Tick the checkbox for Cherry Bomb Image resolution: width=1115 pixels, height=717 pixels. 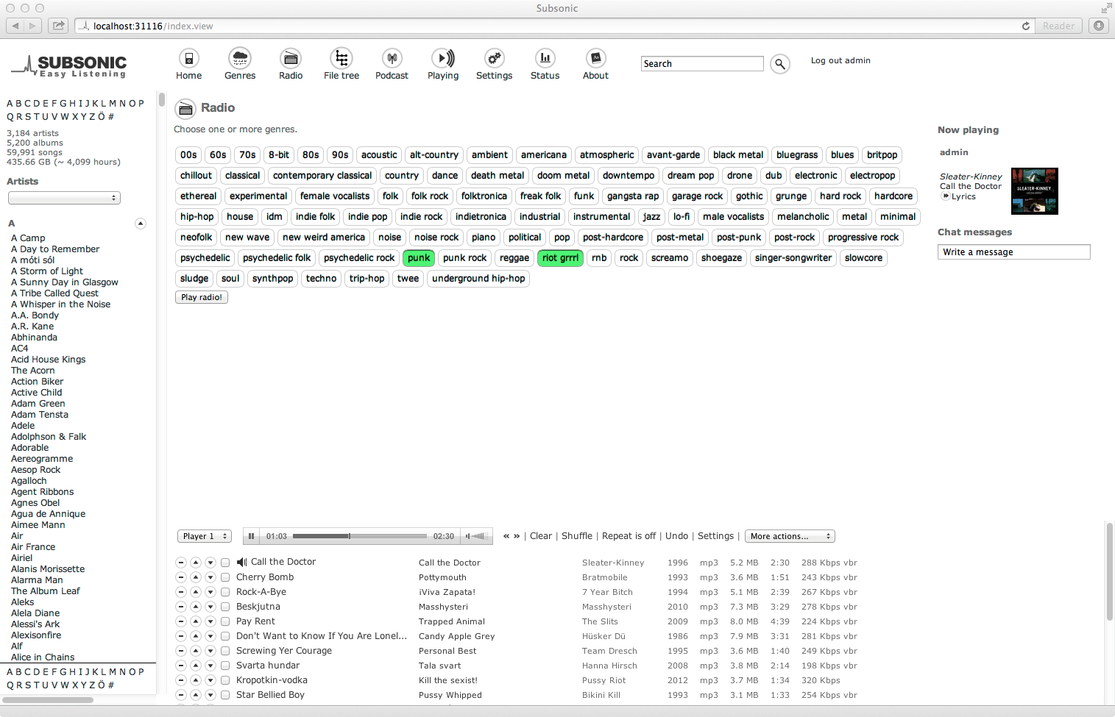(225, 577)
